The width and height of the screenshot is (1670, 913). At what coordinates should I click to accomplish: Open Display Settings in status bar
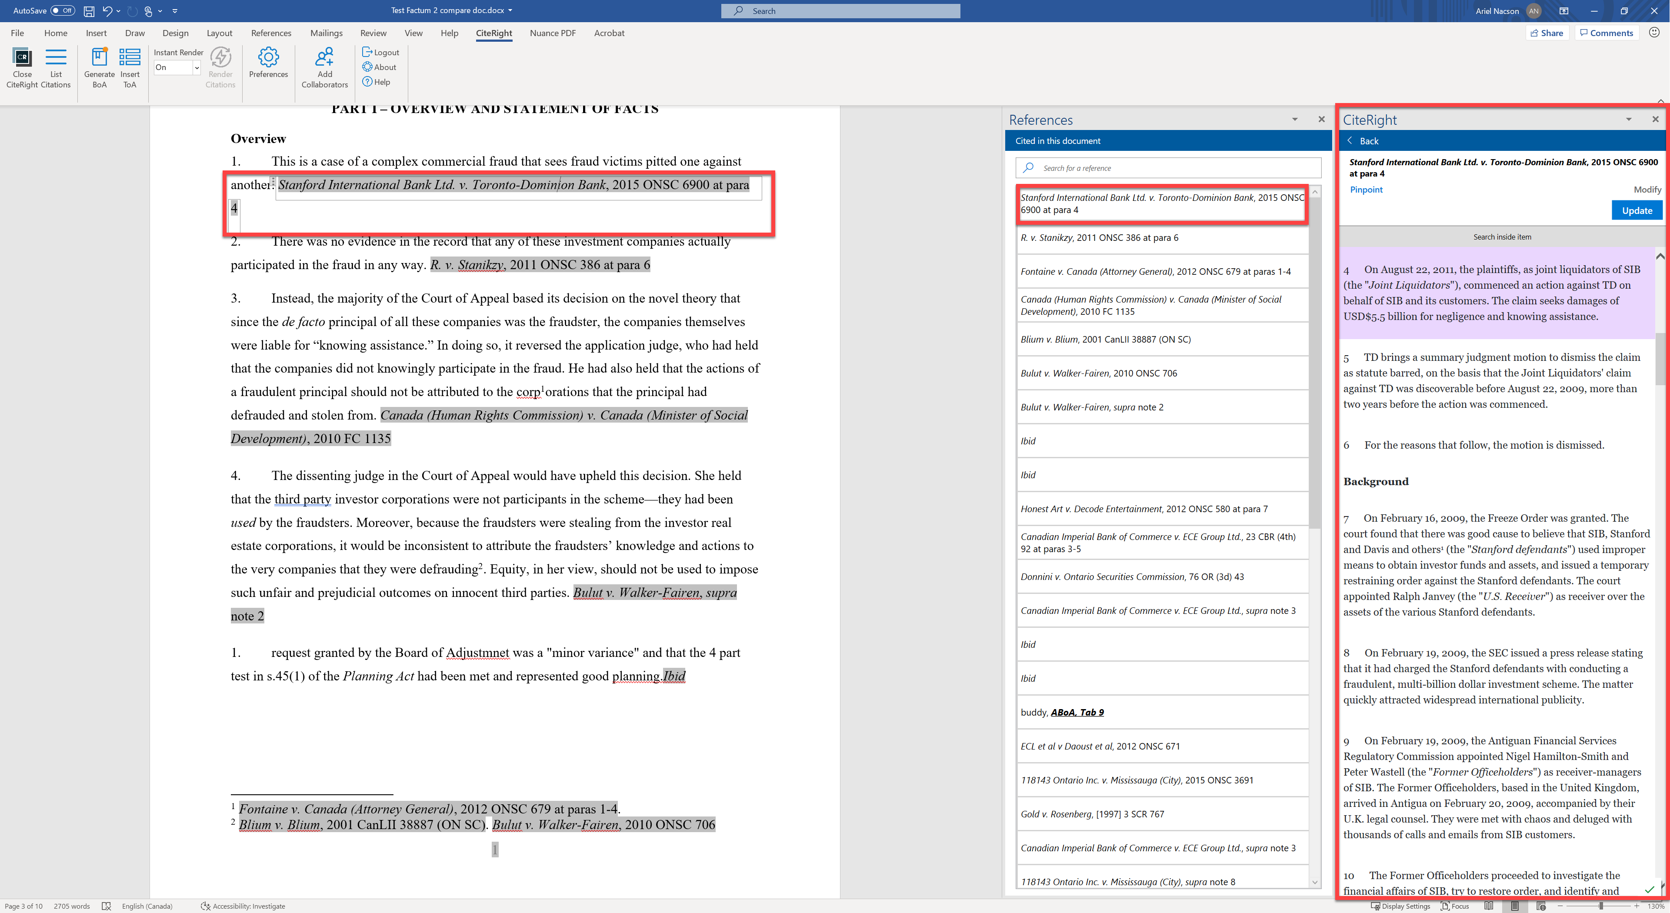(x=1400, y=906)
